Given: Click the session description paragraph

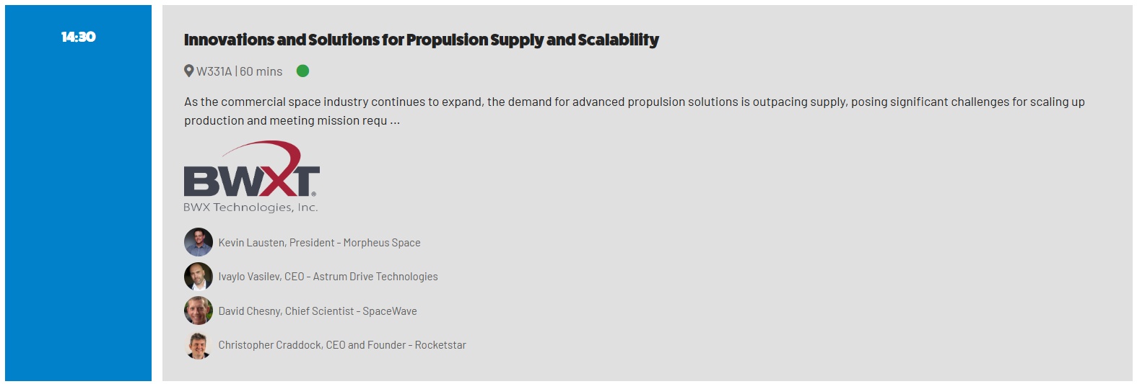Looking at the screenshot, I should pos(634,102).
